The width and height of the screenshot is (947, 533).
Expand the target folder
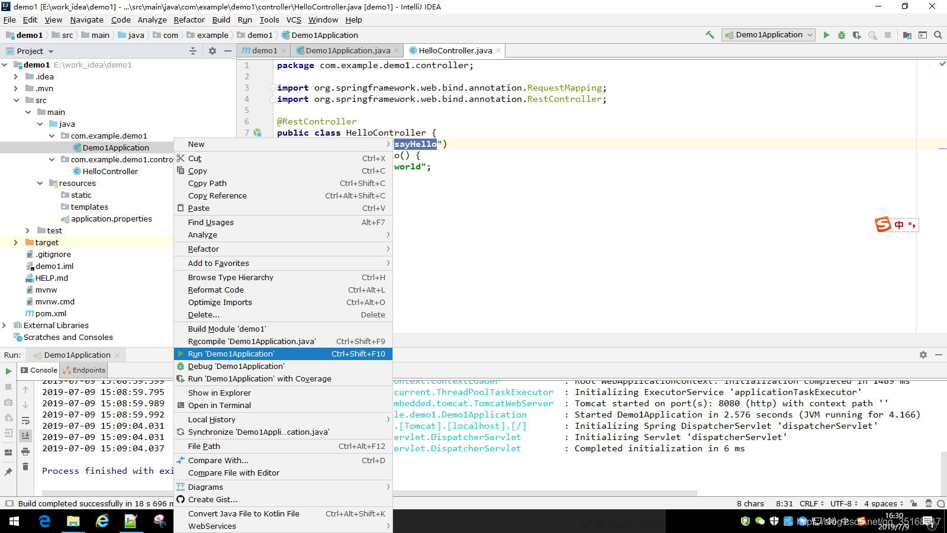pos(16,242)
